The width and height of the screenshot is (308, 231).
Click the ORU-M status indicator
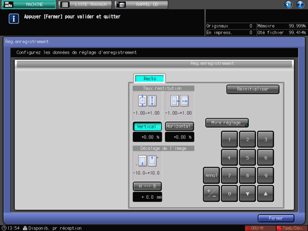point(260,228)
